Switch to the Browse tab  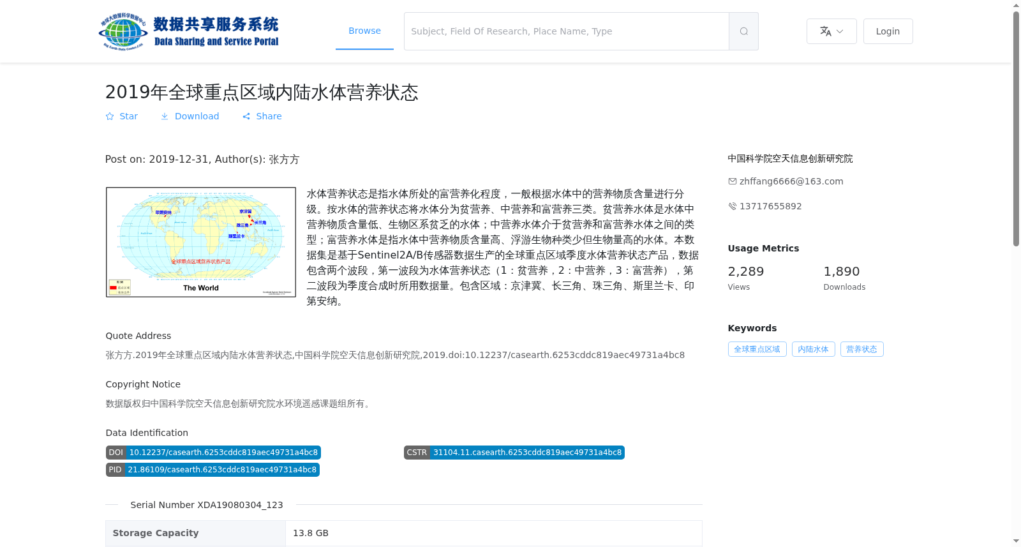pos(364,31)
